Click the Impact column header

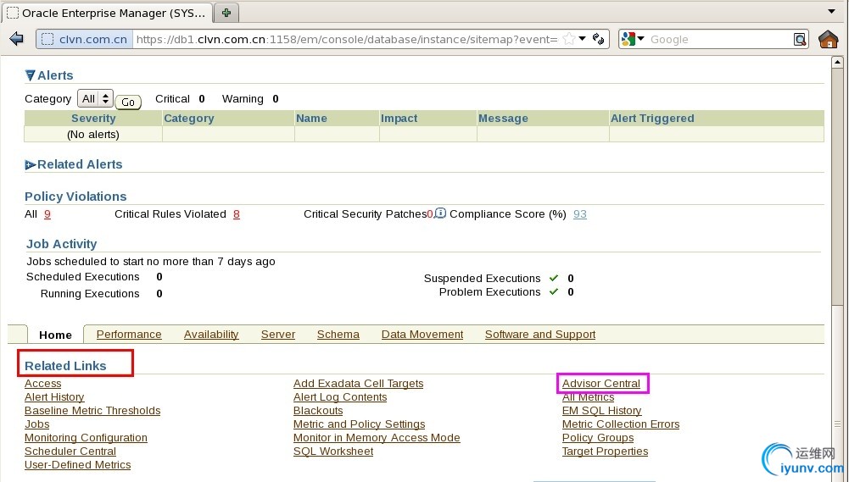click(x=427, y=118)
